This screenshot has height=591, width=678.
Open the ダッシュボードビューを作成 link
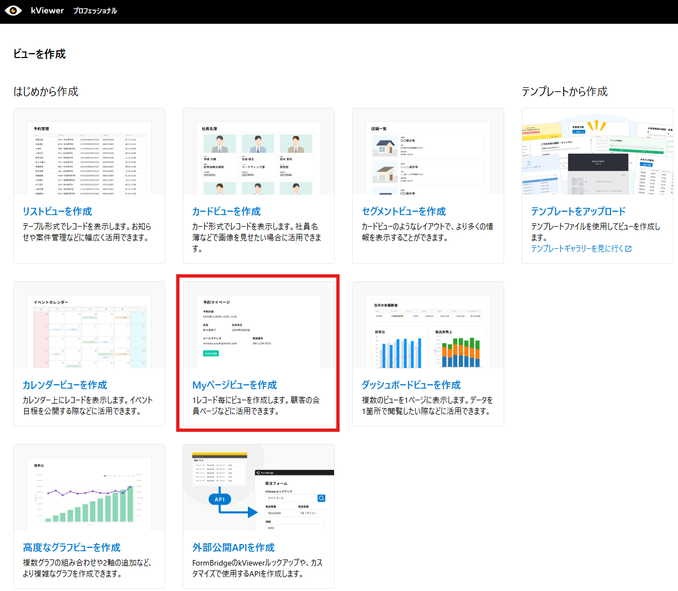click(411, 385)
